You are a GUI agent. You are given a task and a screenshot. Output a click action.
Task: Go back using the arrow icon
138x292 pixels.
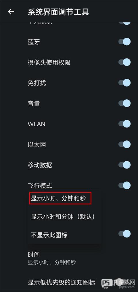(x=11, y=12)
